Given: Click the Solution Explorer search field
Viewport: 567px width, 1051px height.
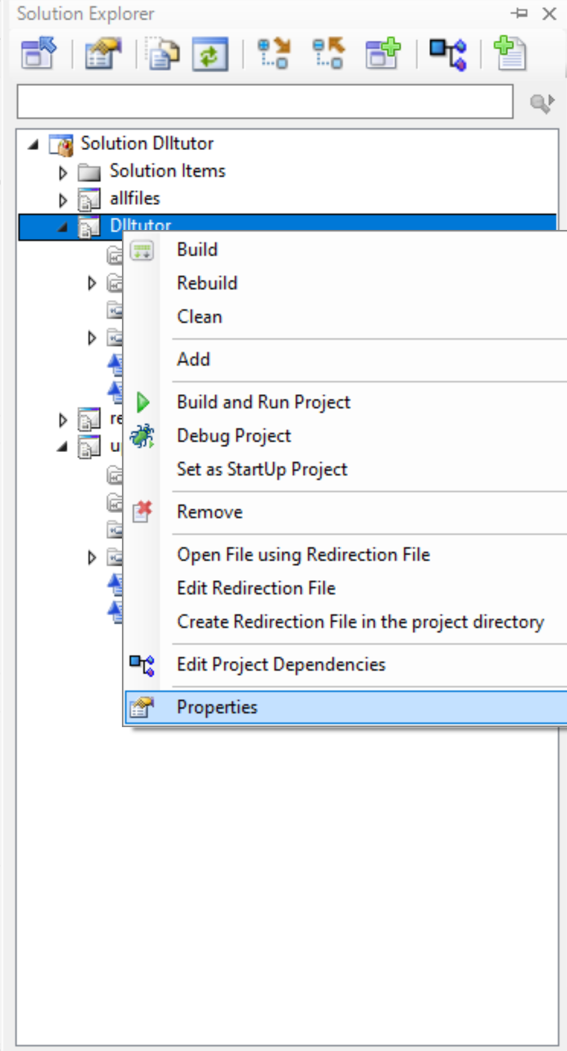Looking at the screenshot, I should (x=265, y=101).
